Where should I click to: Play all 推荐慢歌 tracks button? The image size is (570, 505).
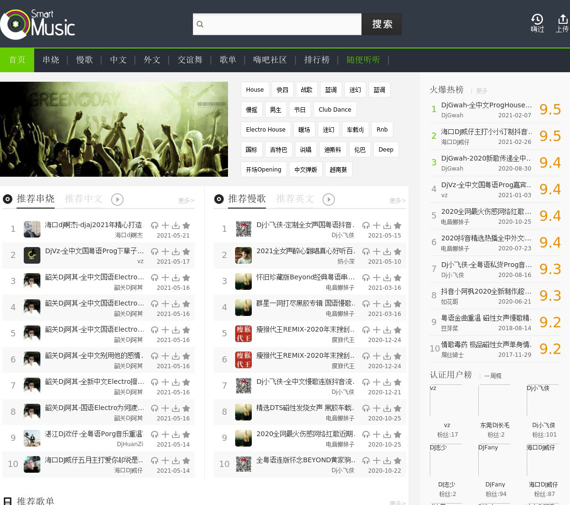coord(329,200)
